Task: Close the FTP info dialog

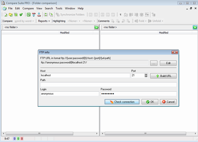Action: pyautogui.click(x=175, y=52)
